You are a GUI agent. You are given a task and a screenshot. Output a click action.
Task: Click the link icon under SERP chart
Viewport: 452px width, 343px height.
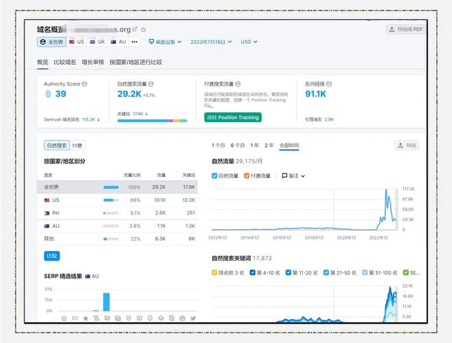[x=75, y=318]
